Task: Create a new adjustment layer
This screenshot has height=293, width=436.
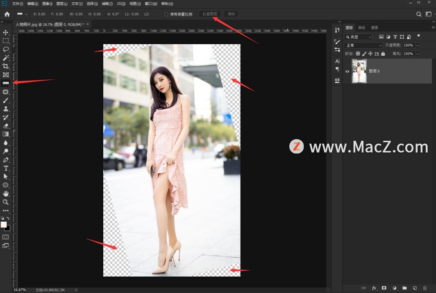Action: 394,288
